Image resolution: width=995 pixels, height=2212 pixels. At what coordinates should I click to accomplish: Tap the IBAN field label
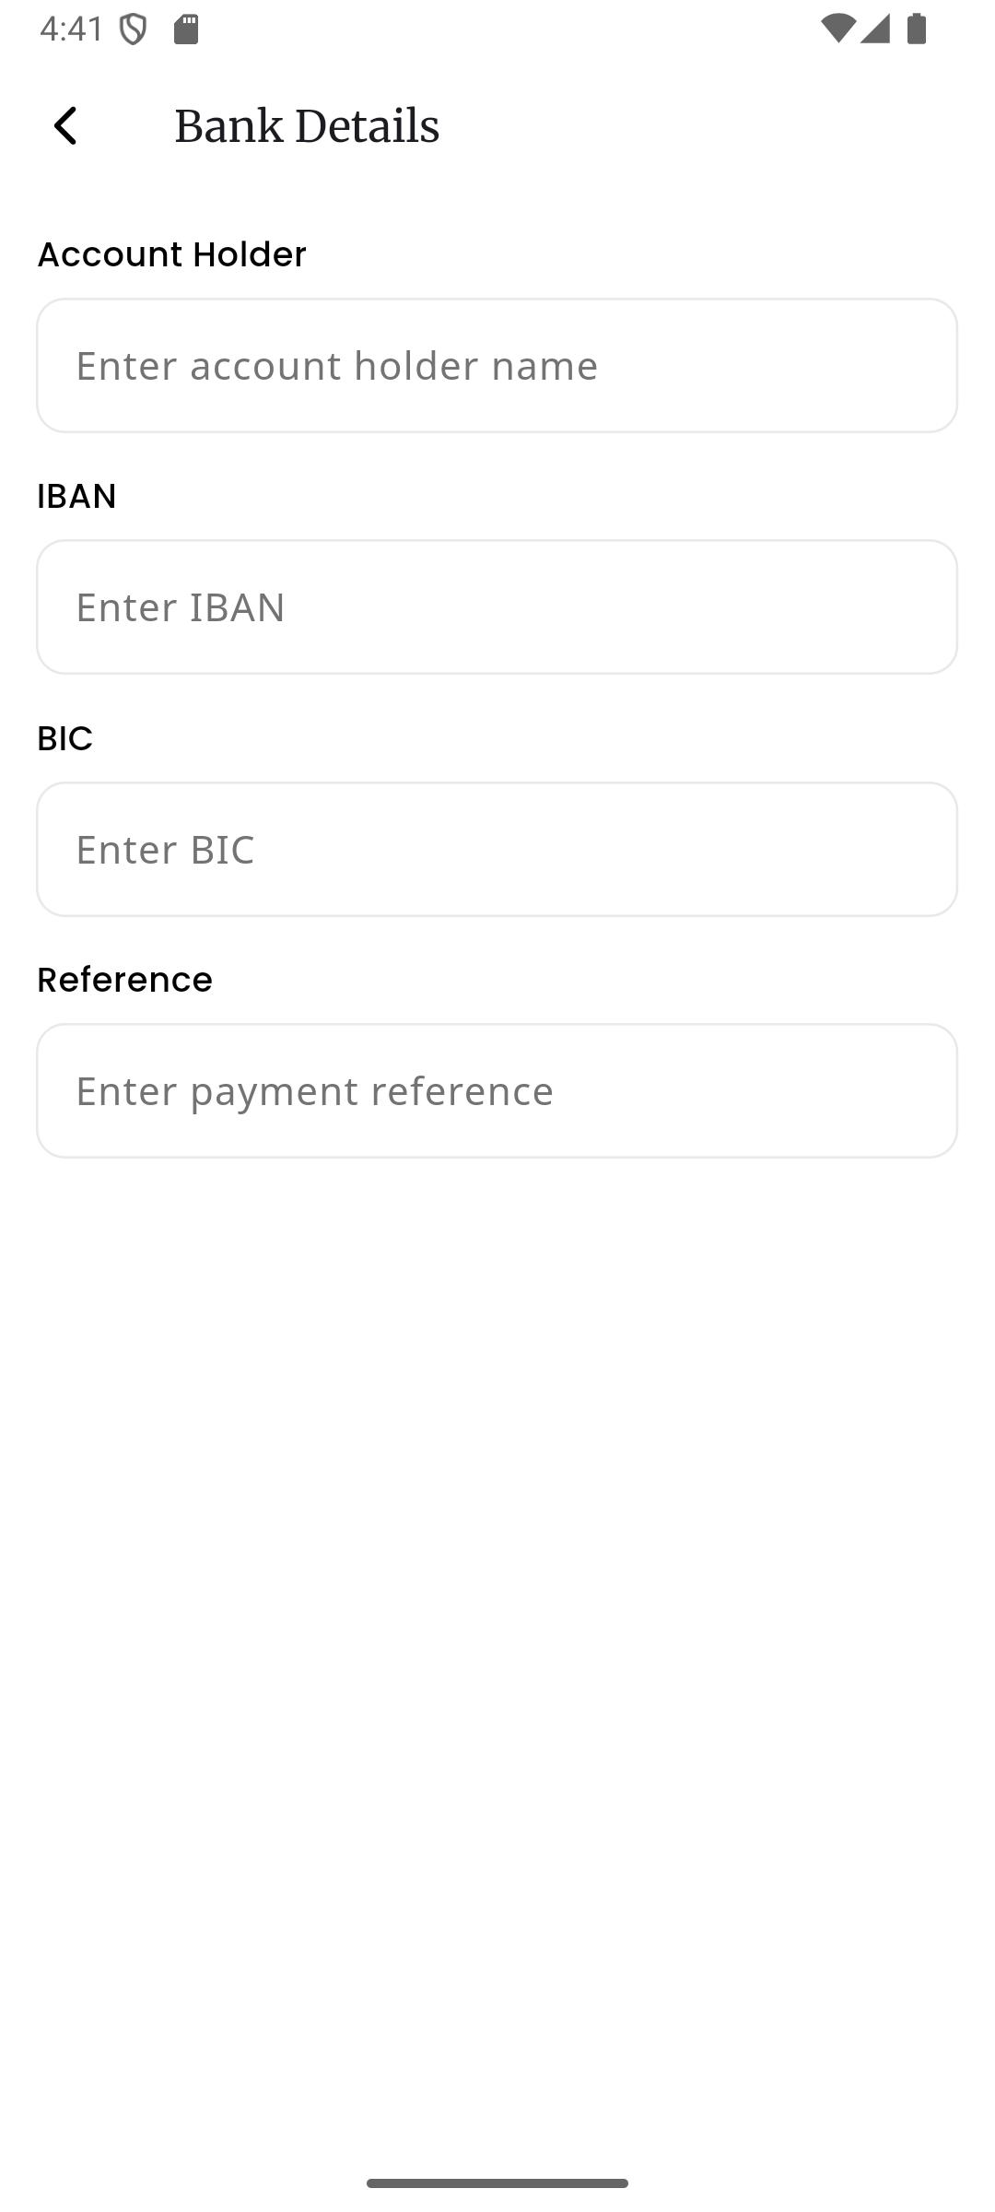coord(76,496)
